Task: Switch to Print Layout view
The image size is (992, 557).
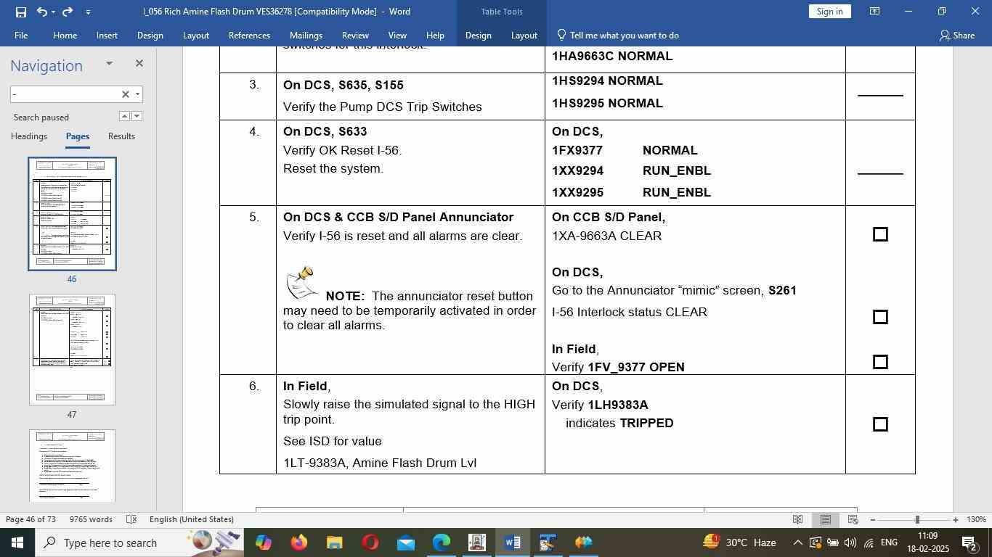Action: [x=826, y=519]
